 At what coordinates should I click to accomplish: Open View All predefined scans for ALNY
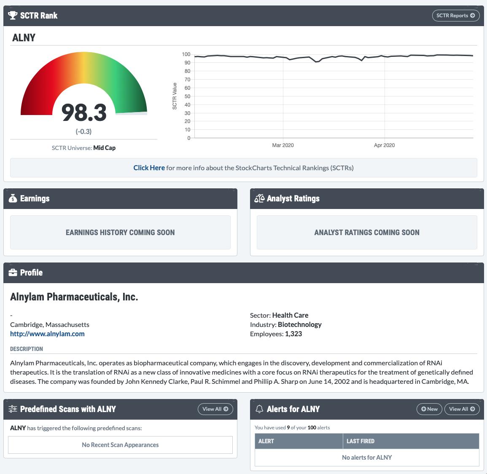tap(215, 409)
